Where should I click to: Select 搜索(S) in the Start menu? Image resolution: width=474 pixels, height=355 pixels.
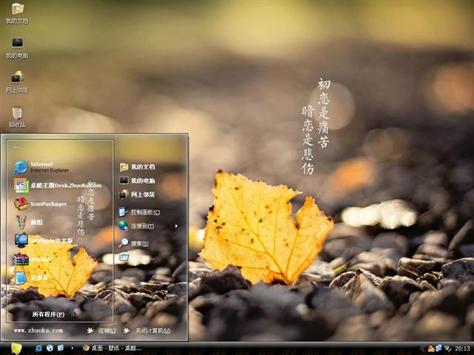[x=138, y=243]
